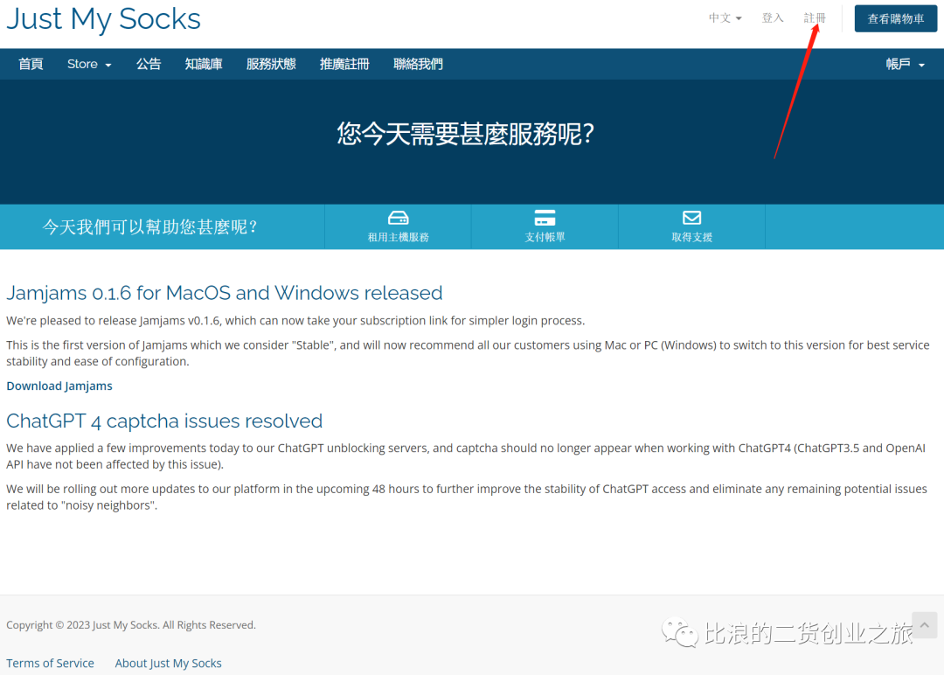Open the 服務狀態 service status menu
This screenshot has height=675, width=944.
271,64
